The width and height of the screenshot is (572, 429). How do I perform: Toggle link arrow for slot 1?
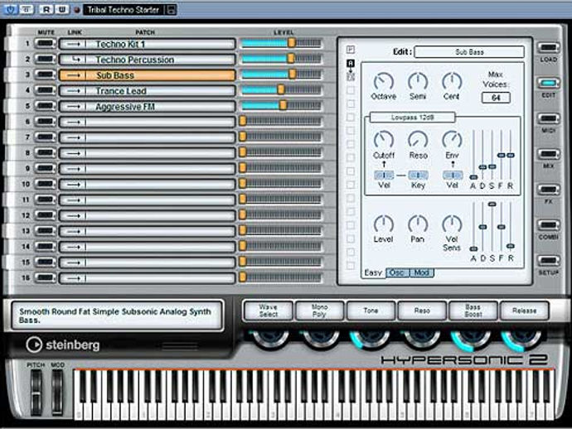pyautogui.click(x=74, y=44)
